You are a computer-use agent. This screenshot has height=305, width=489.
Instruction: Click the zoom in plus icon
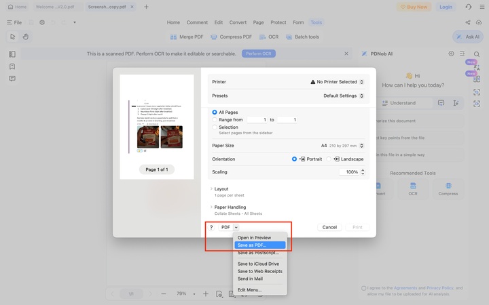click(206, 293)
